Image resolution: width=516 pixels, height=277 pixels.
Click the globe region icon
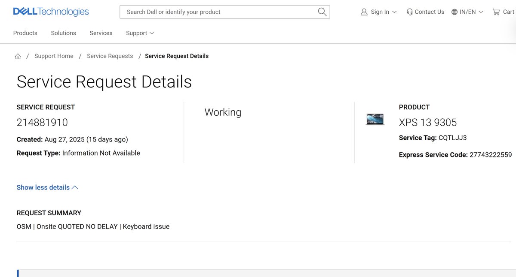click(x=455, y=12)
